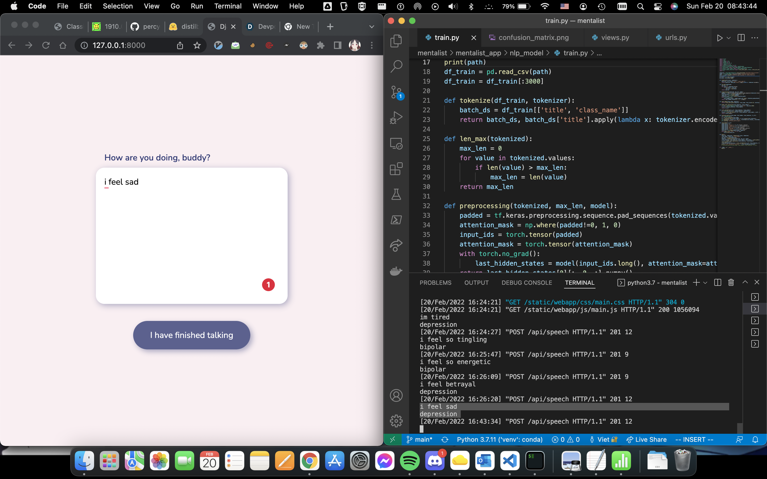
Task: Open the Docker view in activity bar
Action: click(396, 271)
